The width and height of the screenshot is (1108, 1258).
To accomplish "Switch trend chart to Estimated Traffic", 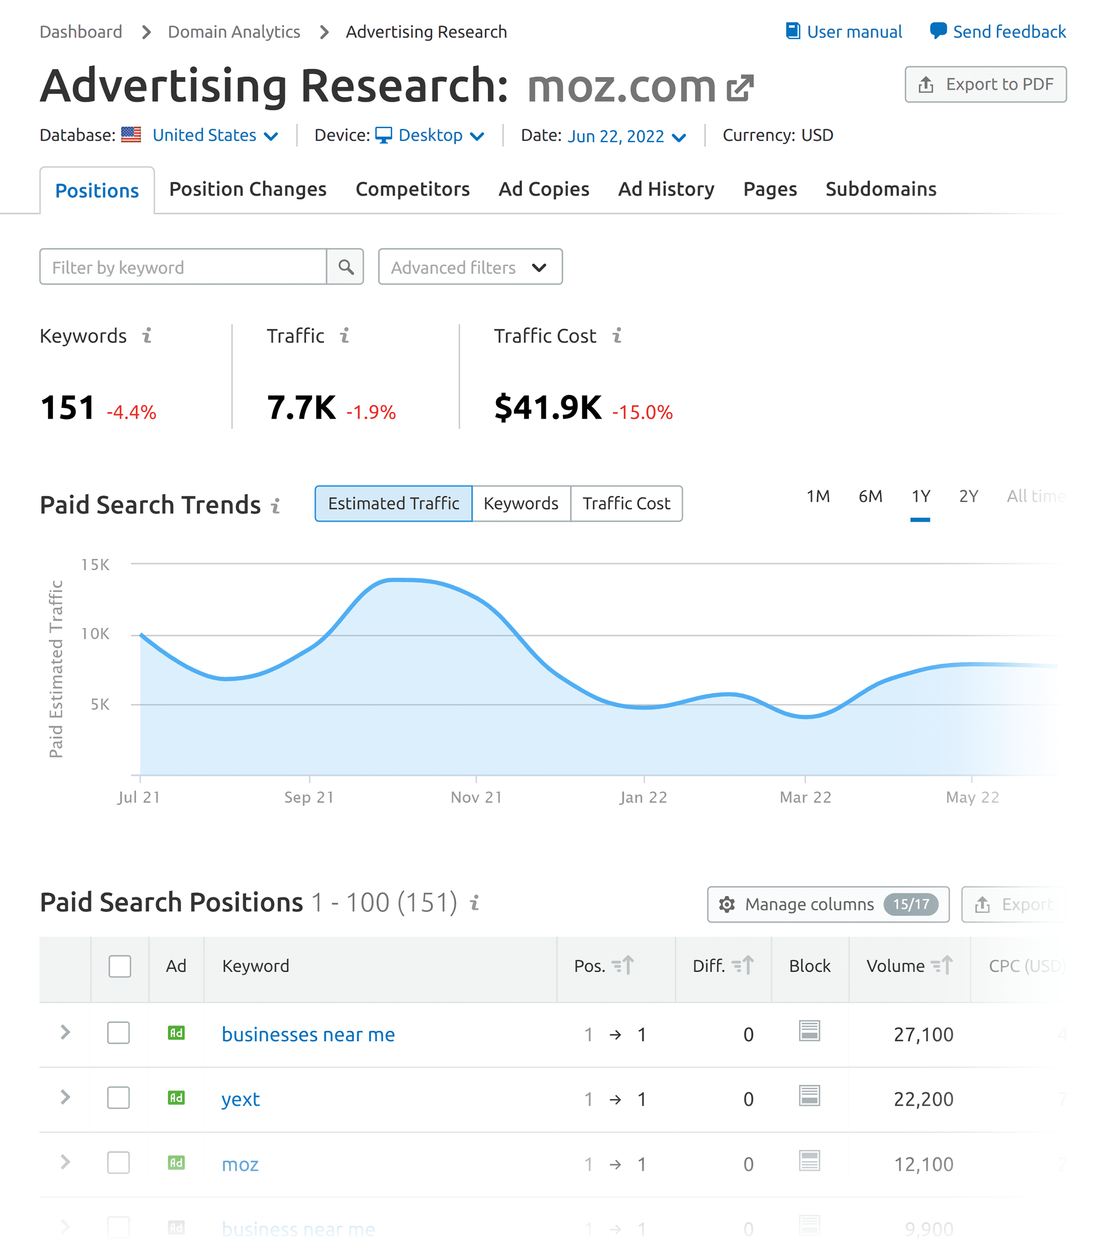I will coord(394,503).
